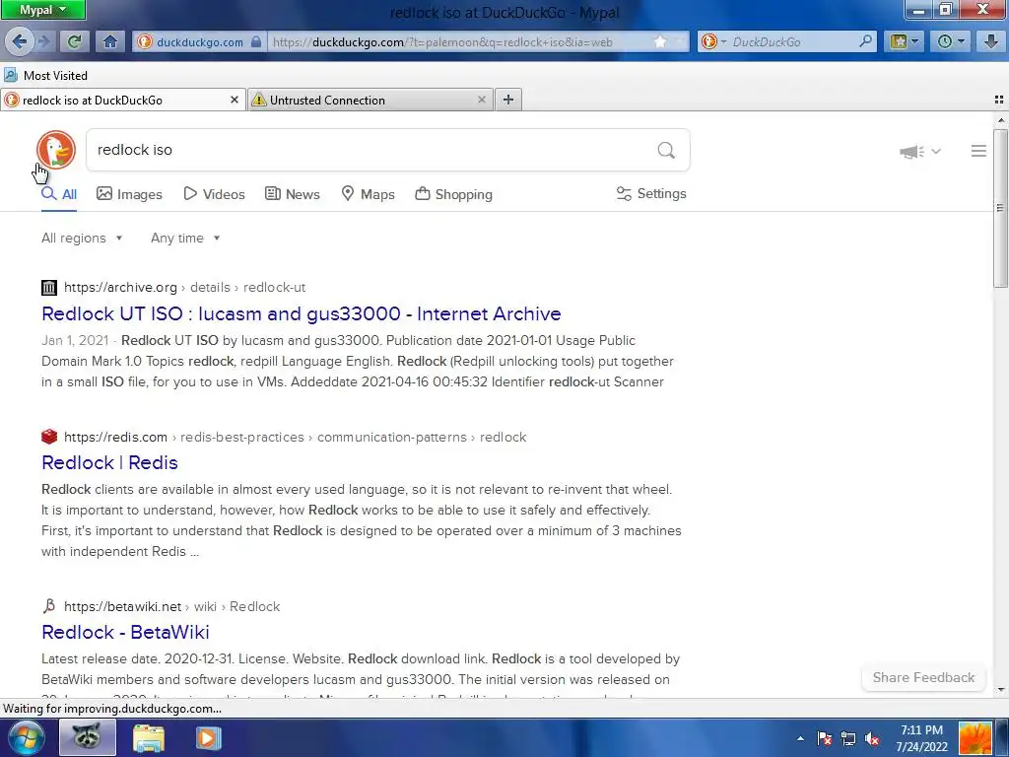Open Windows Explorer from taskbar
This screenshot has height=757, width=1009.
click(x=149, y=737)
